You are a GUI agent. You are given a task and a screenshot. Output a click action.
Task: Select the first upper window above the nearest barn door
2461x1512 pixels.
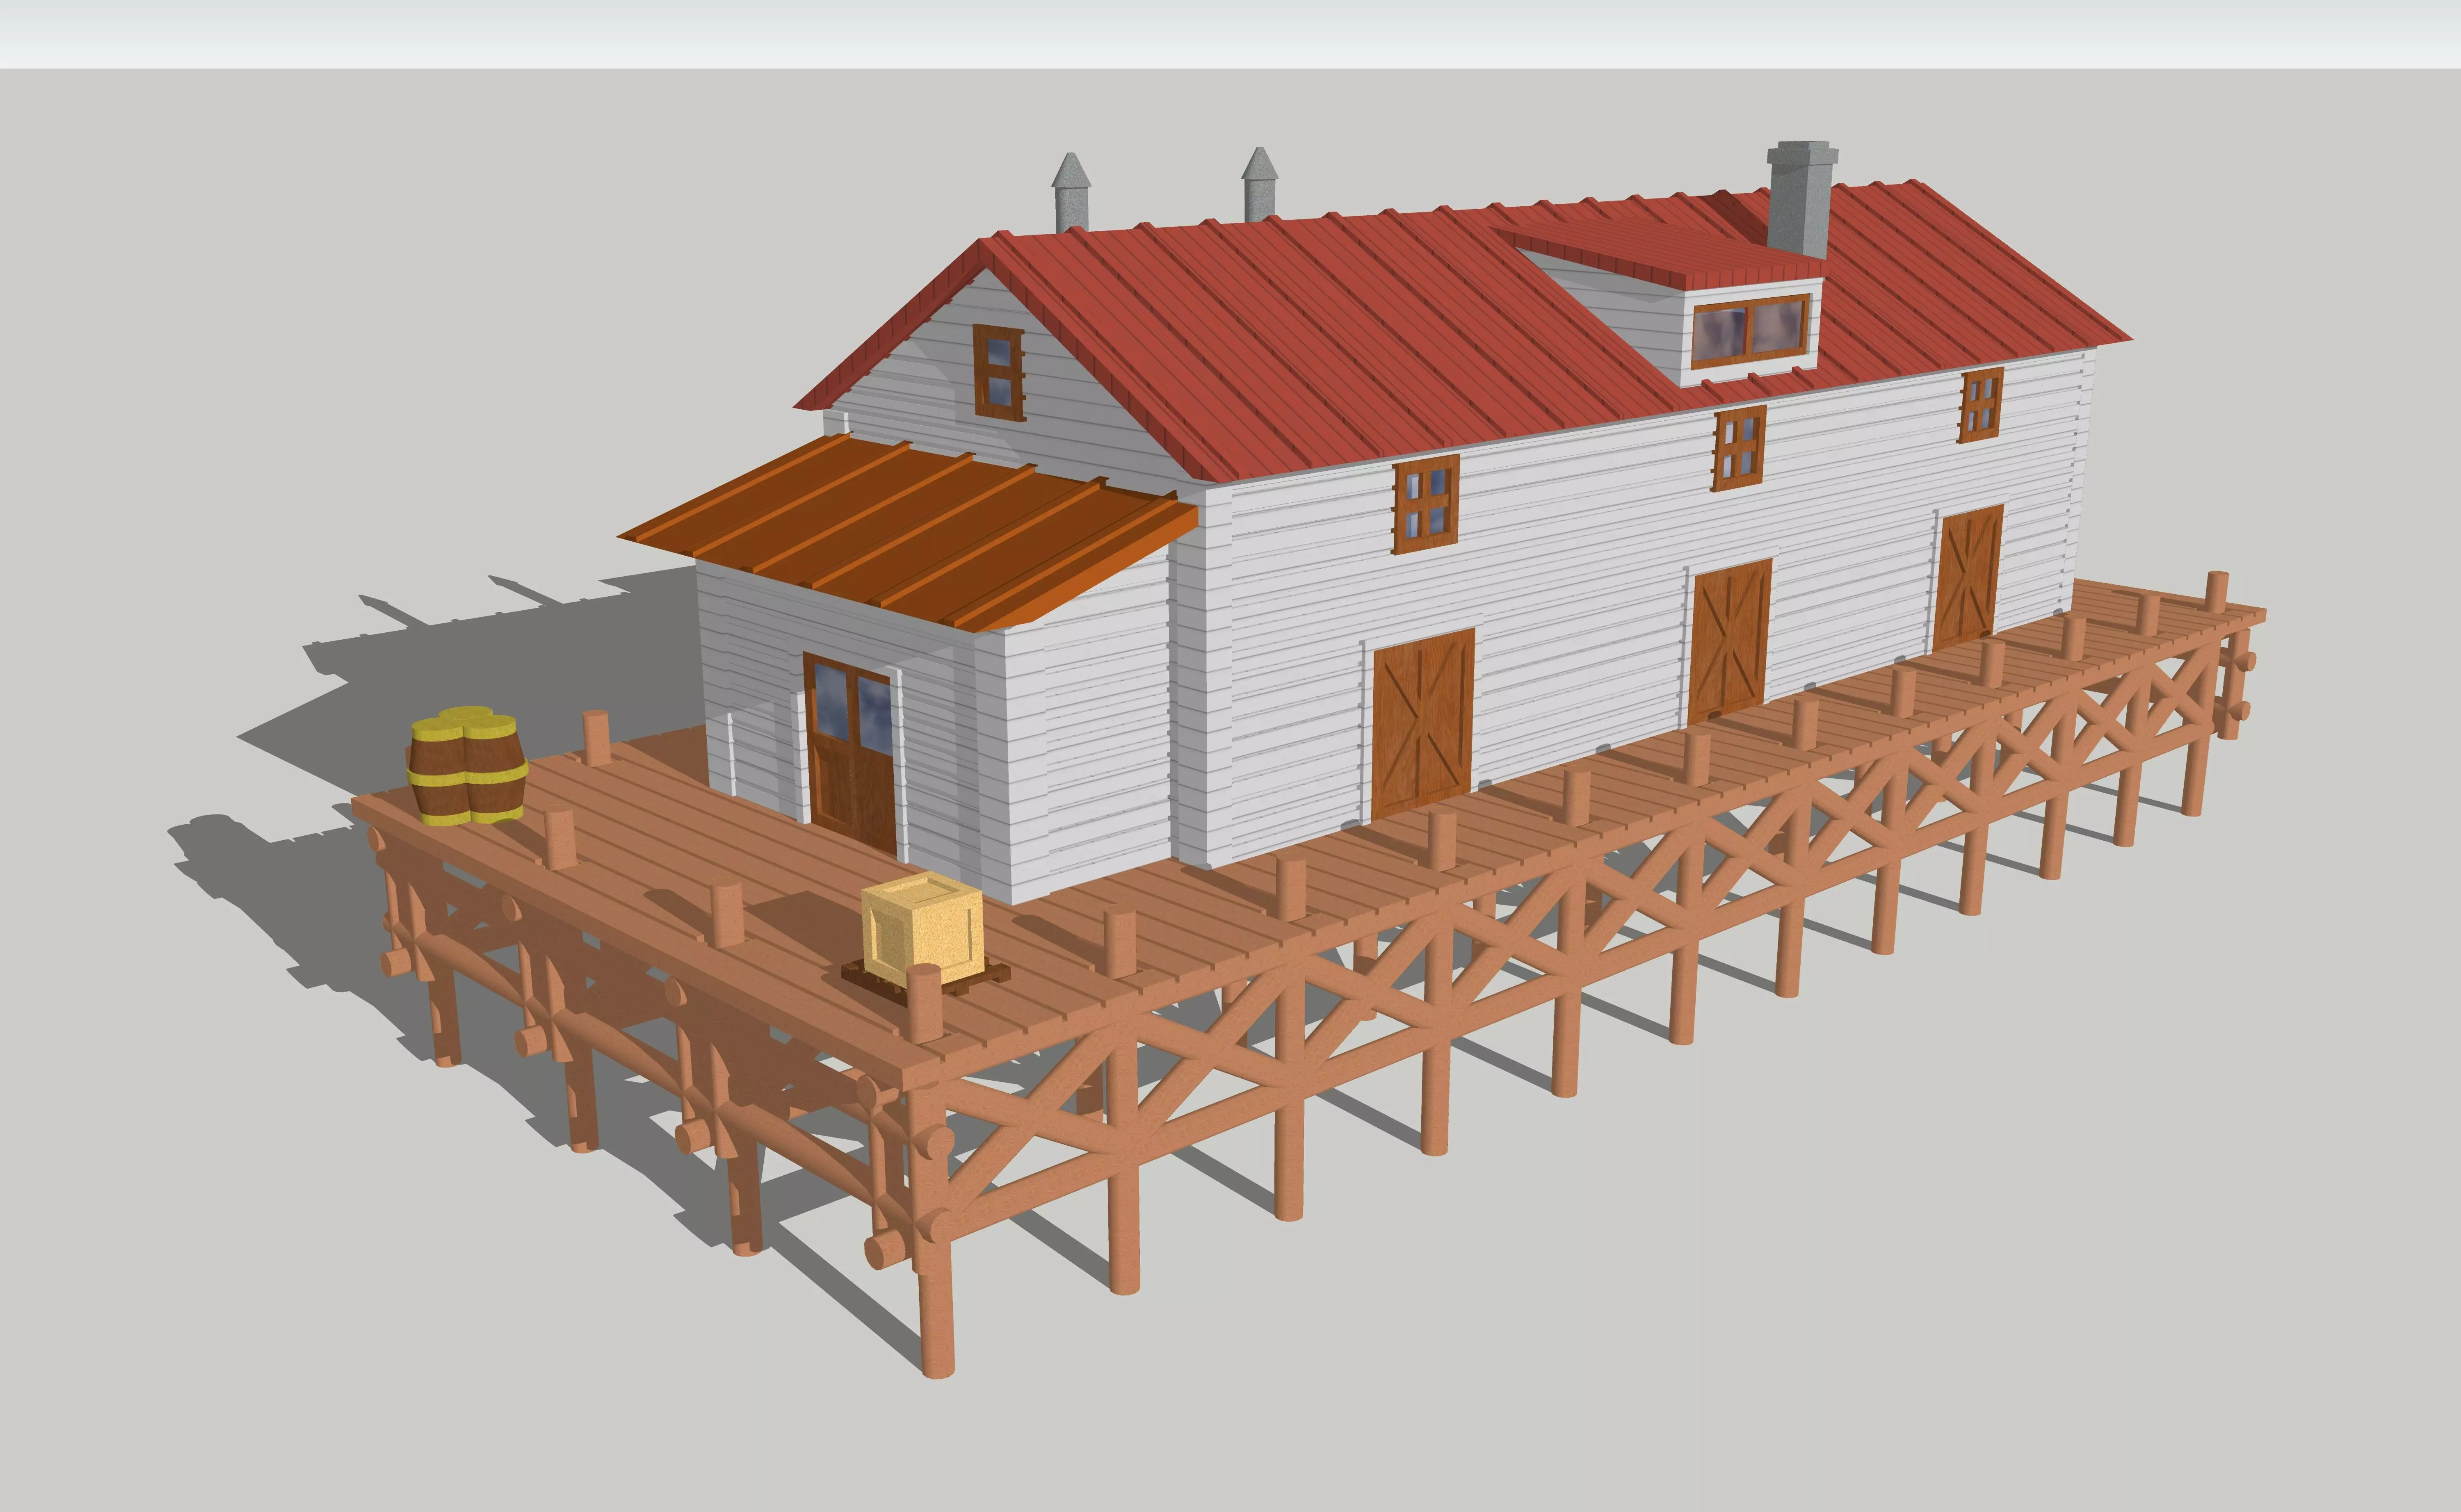pos(1425,503)
